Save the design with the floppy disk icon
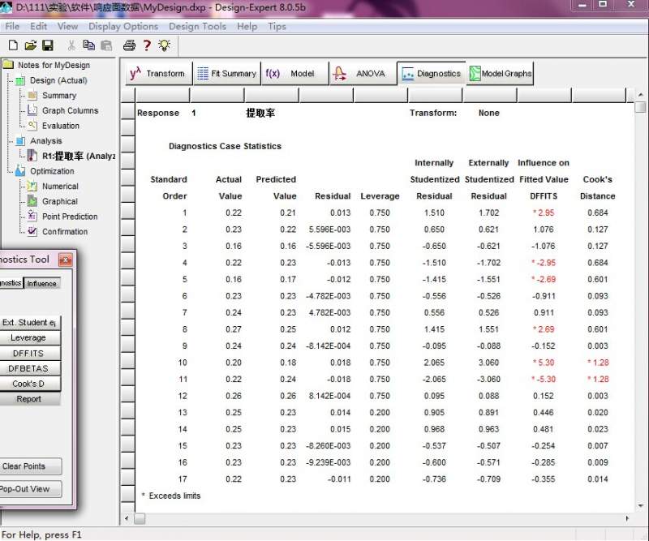 (x=47, y=45)
